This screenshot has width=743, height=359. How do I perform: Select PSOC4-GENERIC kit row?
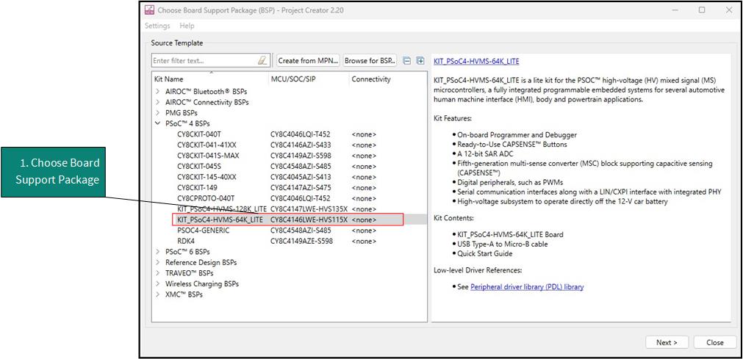289,231
